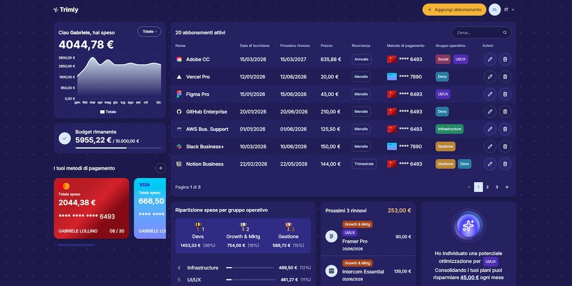Go to page 2 of subscriptions
The height and width of the screenshot is (286, 572).
coord(487,187)
